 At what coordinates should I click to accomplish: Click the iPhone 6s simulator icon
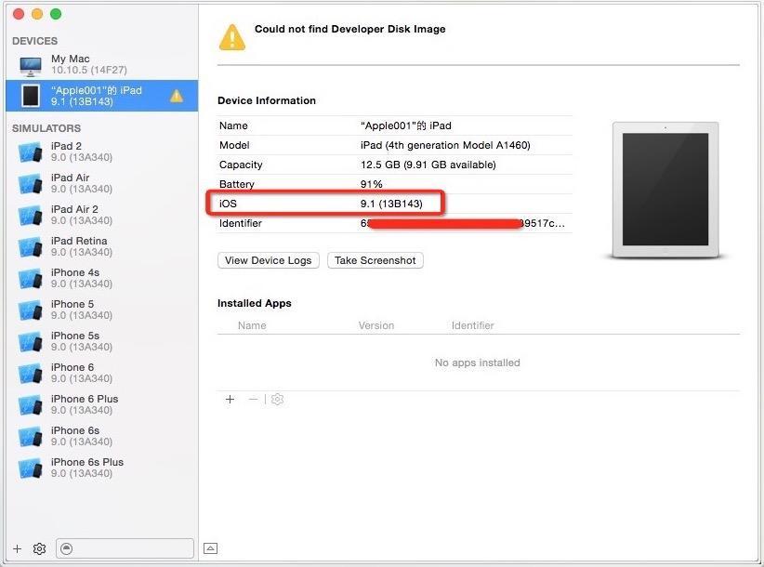pyautogui.click(x=31, y=437)
